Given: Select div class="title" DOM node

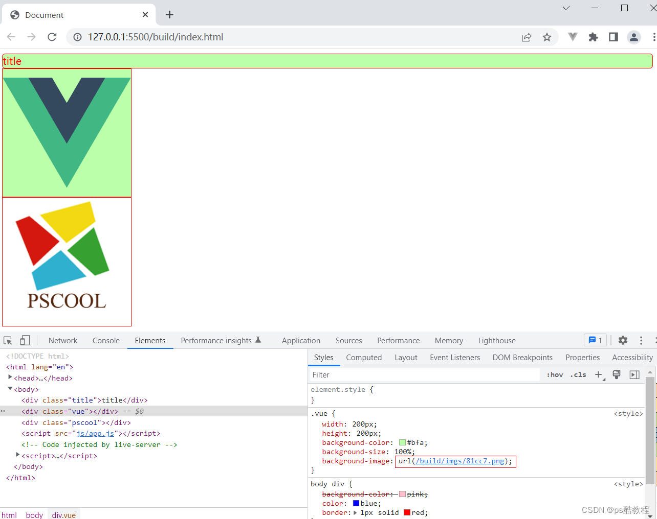Looking at the screenshot, I should [x=84, y=400].
